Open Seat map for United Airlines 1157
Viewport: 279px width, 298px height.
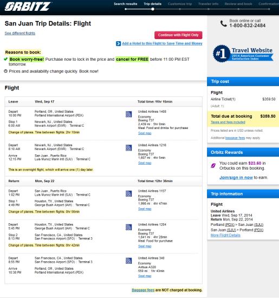(145, 209)
